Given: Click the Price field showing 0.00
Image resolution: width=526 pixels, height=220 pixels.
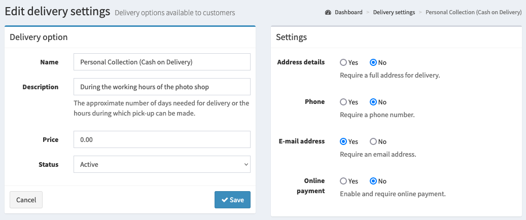Looking at the screenshot, I should tap(162, 139).
